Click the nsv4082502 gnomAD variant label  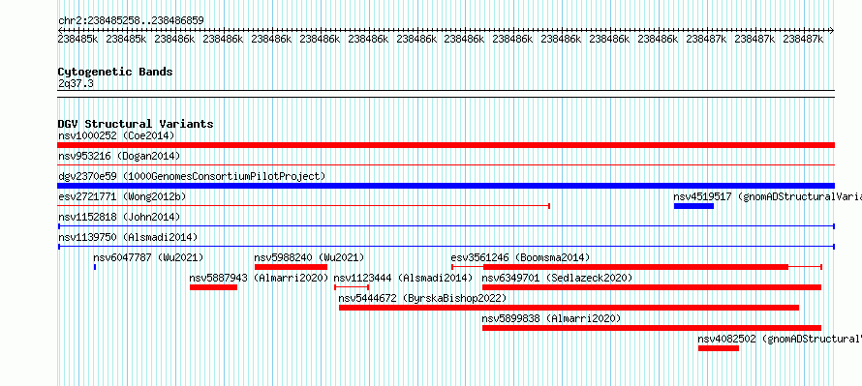pyautogui.click(x=780, y=339)
